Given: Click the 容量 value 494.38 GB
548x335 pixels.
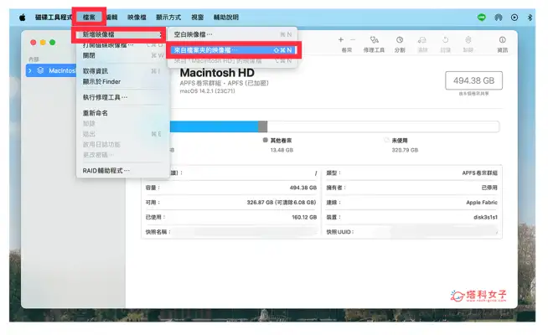Looking at the screenshot, I should click(x=303, y=188).
